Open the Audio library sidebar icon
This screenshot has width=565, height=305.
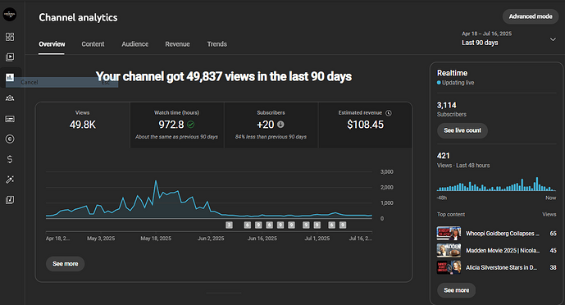pyautogui.click(x=10, y=200)
